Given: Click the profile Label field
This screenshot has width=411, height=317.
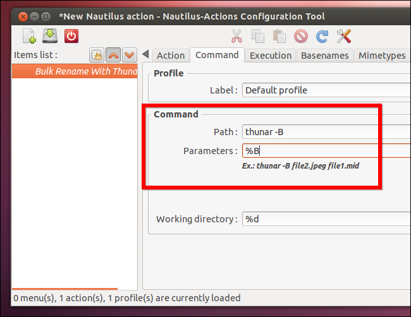Looking at the screenshot, I should (326, 90).
